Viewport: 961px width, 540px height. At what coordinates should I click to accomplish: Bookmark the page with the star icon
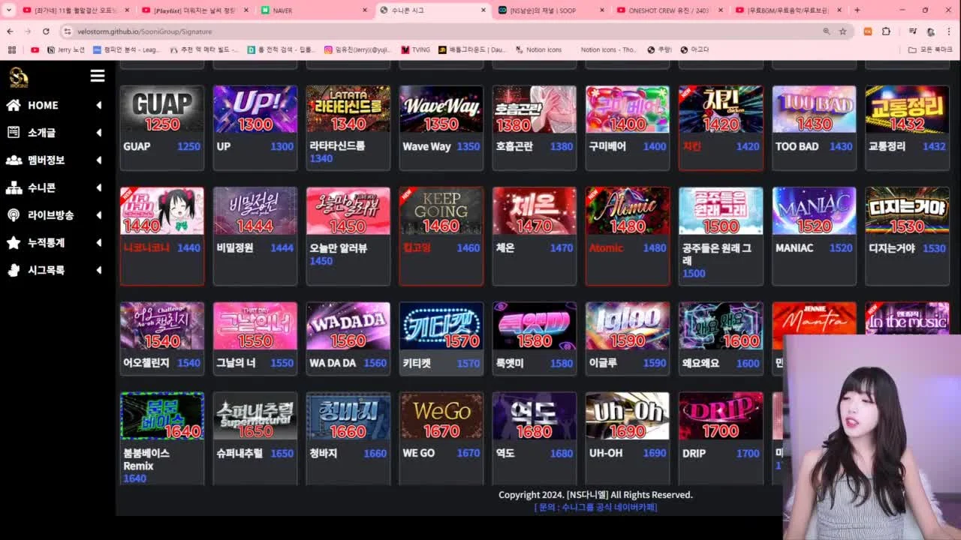point(842,31)
